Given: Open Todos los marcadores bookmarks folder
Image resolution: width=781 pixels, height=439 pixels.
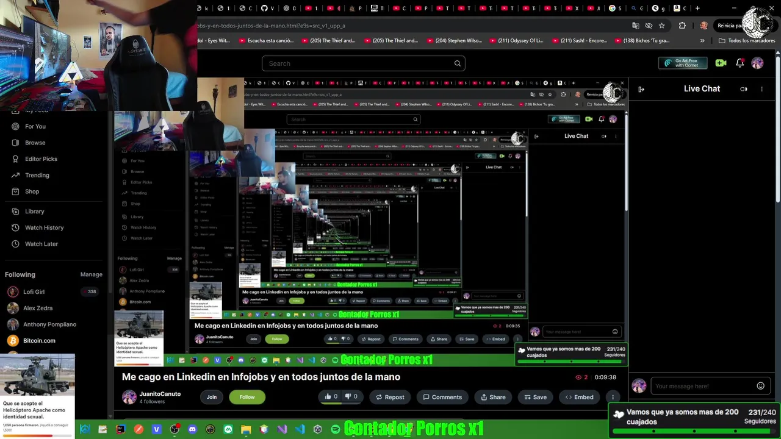Looking at the screenshot, I should [x=747, y=41].
